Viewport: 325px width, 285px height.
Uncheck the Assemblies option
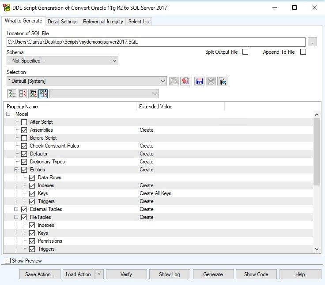coord(24,130)
